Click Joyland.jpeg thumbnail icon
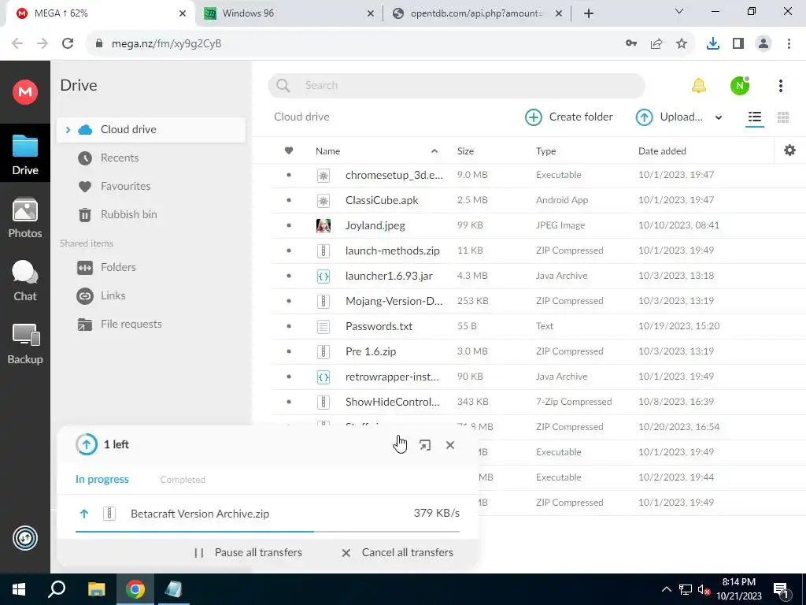The height and width of the screenshot is (605, 806). point(324,225)
